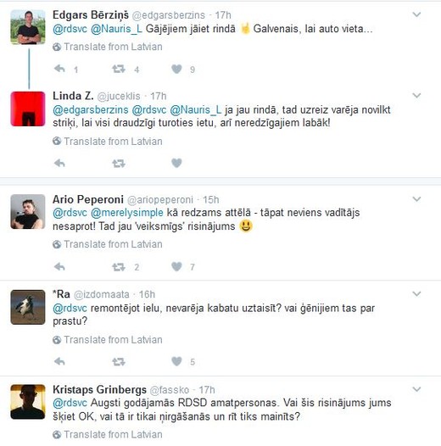Like Linda Z.'s tweet
Image resolution: width=441 pixels, height=446 pixels.
(176, 163)
